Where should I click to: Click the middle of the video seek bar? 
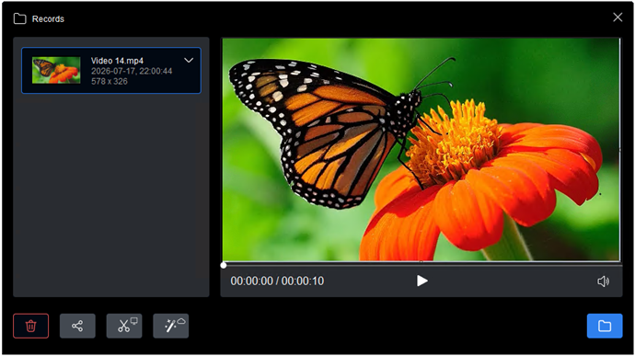coord(421,264)
